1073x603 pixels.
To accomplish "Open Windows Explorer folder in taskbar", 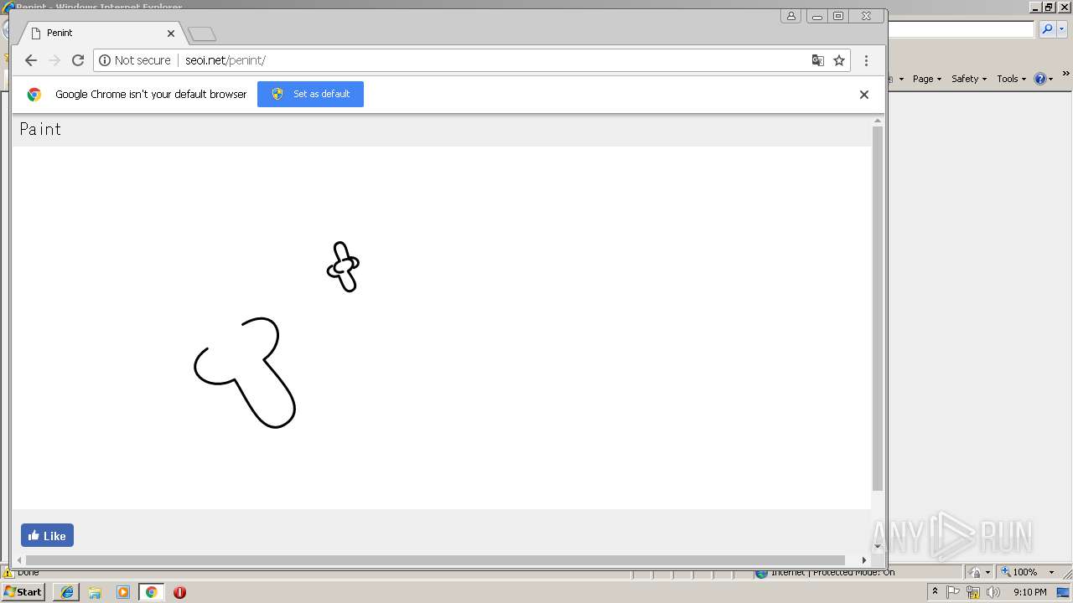I will click(x=95, y=592).
